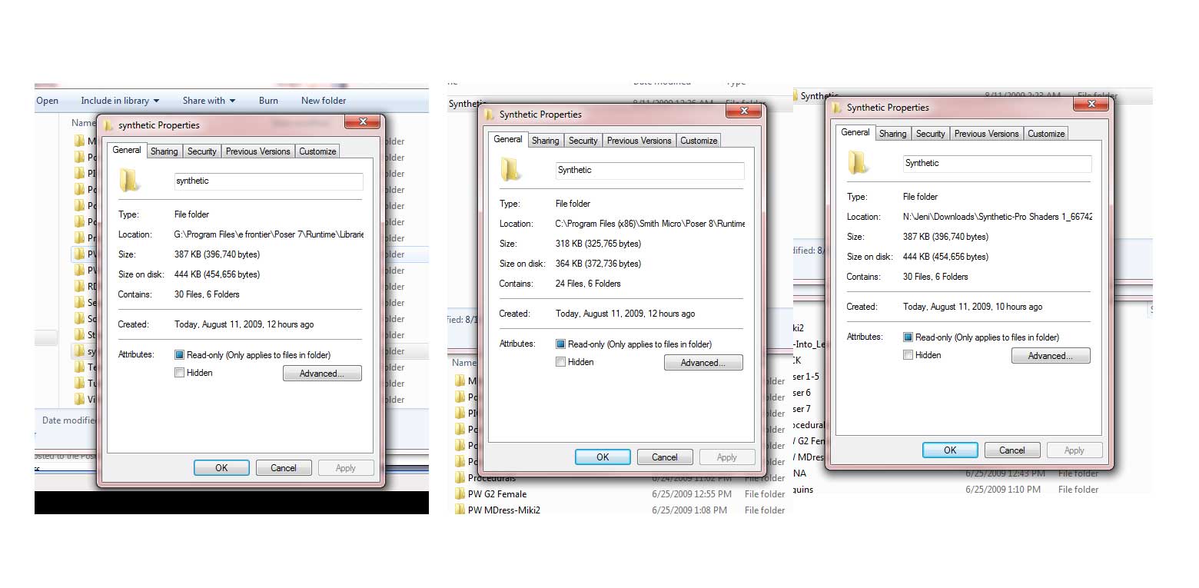Select the PW G2 Female folder row name
Screen dimensions: 1199x588
497,494
